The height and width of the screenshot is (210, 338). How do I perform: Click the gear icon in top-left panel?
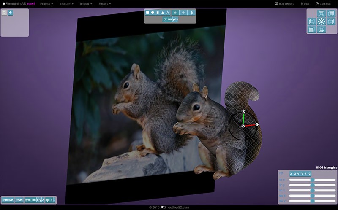pos(4,13)
